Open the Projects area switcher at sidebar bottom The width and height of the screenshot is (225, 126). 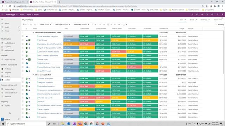10,119
